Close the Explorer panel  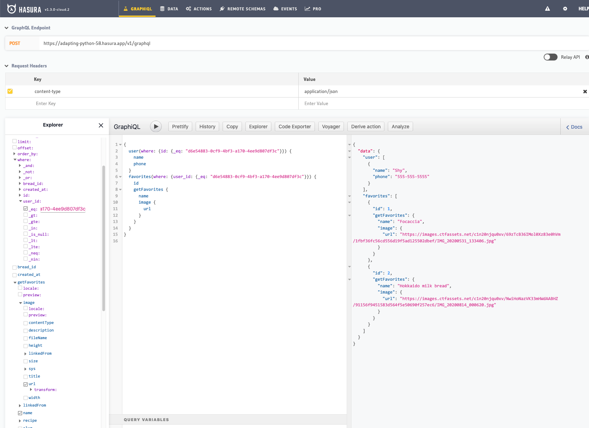click(101, 125)
